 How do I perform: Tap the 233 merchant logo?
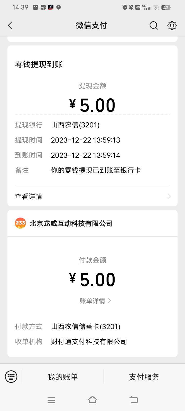coord(20,223)
